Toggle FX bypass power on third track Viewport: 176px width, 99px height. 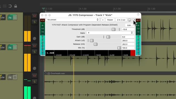pos(15,77)
